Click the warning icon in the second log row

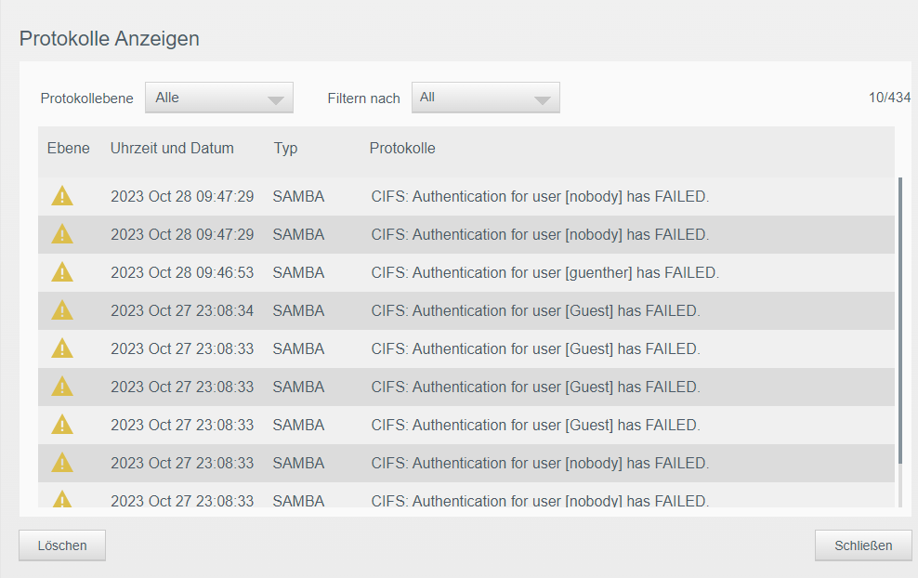(61, 234)
